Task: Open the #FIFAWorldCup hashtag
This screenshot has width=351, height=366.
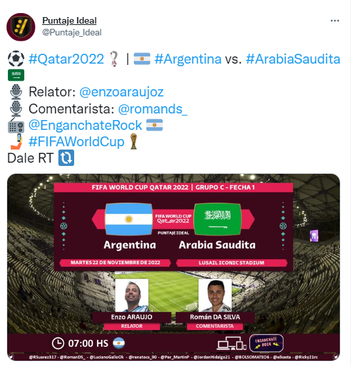Action: click(x=76, y=142)
